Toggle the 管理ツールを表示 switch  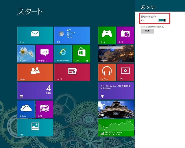[162, 20]
